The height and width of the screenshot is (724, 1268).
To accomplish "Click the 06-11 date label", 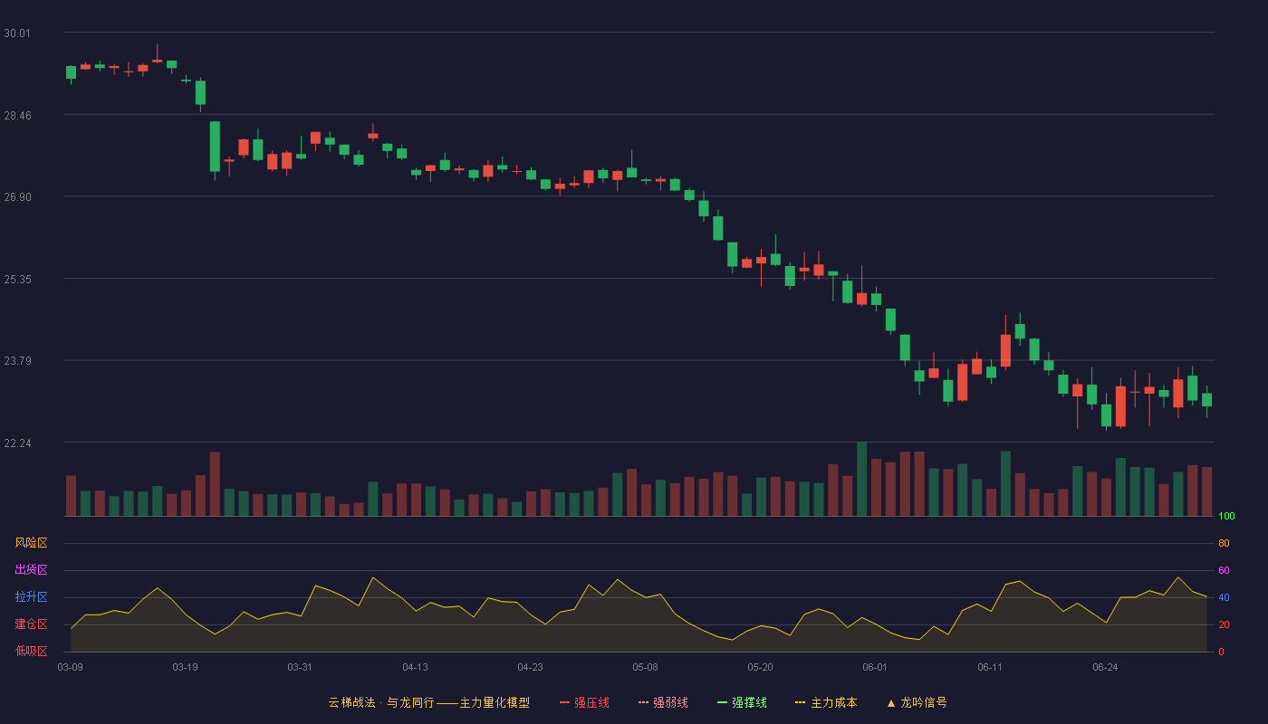I will click(991, 667).
